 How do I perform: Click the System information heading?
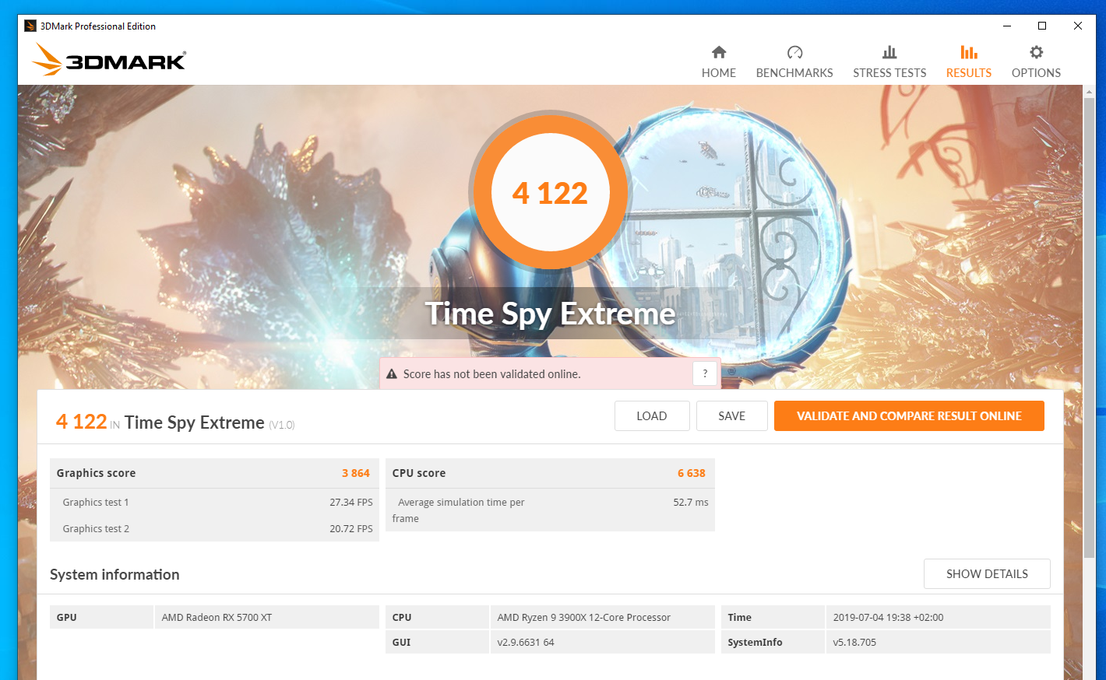[x=114, y=575]
